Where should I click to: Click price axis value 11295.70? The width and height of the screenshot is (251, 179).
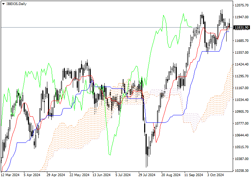coord(242,76)
